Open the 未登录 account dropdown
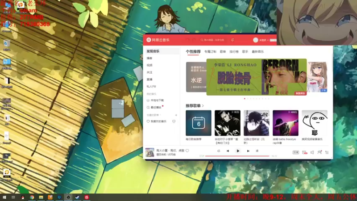This screenshot has height=201, width=357. coord(264,40)
